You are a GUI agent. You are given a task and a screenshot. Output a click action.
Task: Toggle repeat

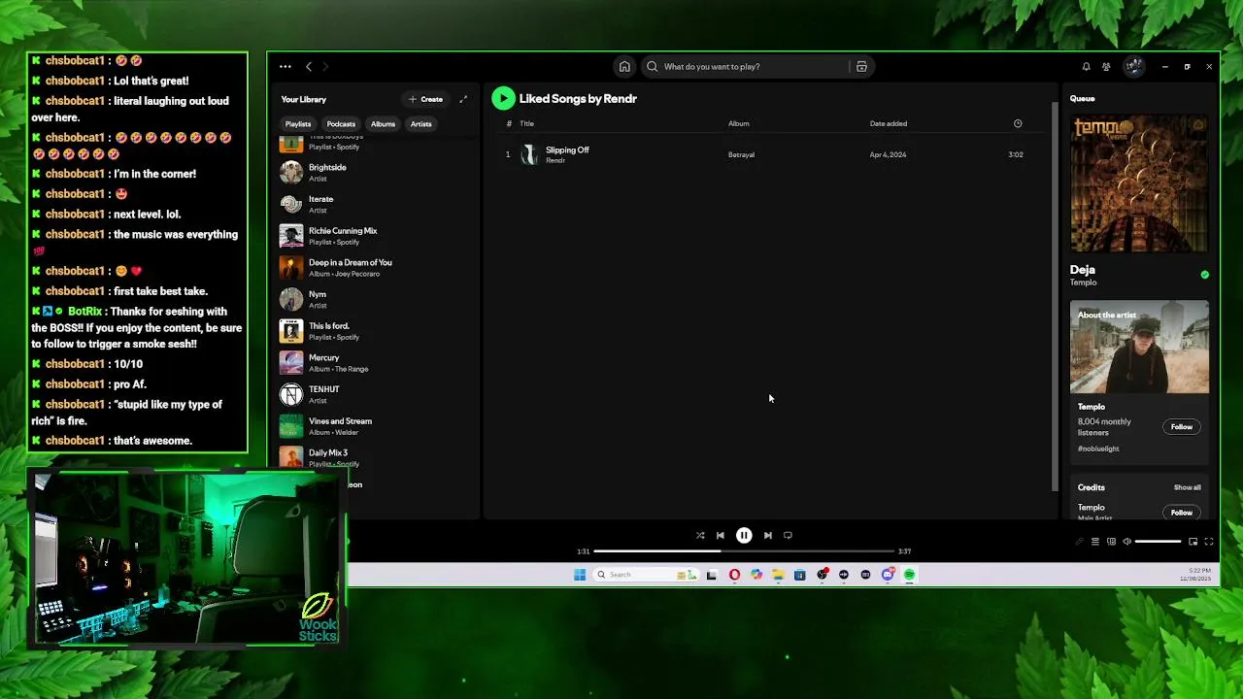point(788,535)
